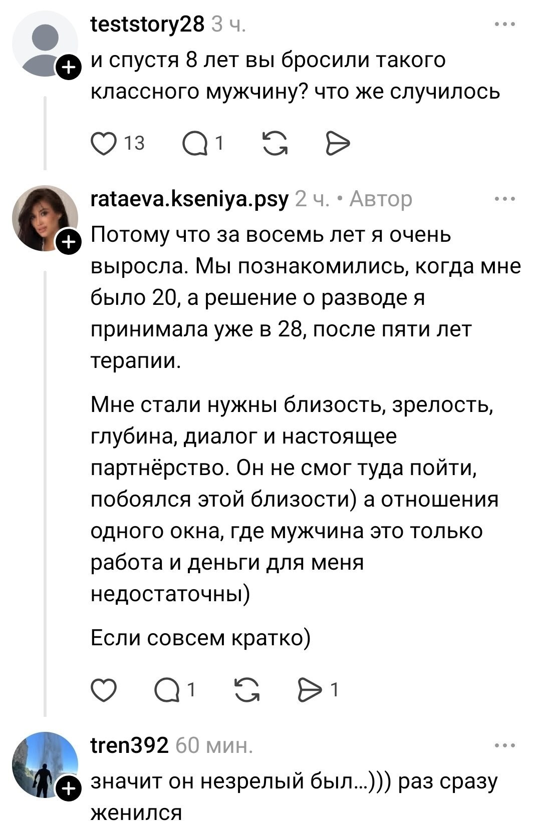
Task: Open more options for rataeva.kseniya.psy's reply
Action: tap(504, 199)
